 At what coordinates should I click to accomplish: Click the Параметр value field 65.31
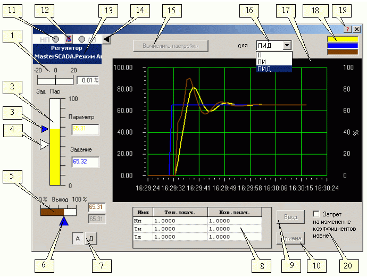click(x=85, y=129)
